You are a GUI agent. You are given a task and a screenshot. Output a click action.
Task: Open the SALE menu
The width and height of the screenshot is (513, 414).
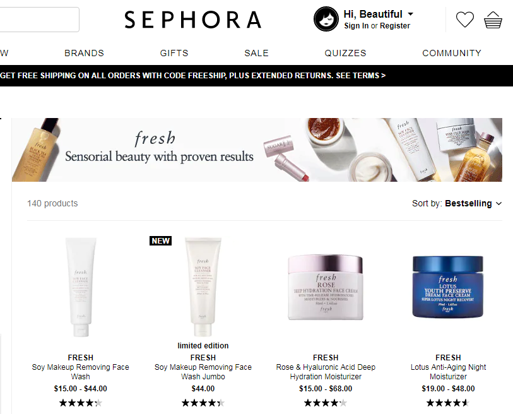click(256, 53)
